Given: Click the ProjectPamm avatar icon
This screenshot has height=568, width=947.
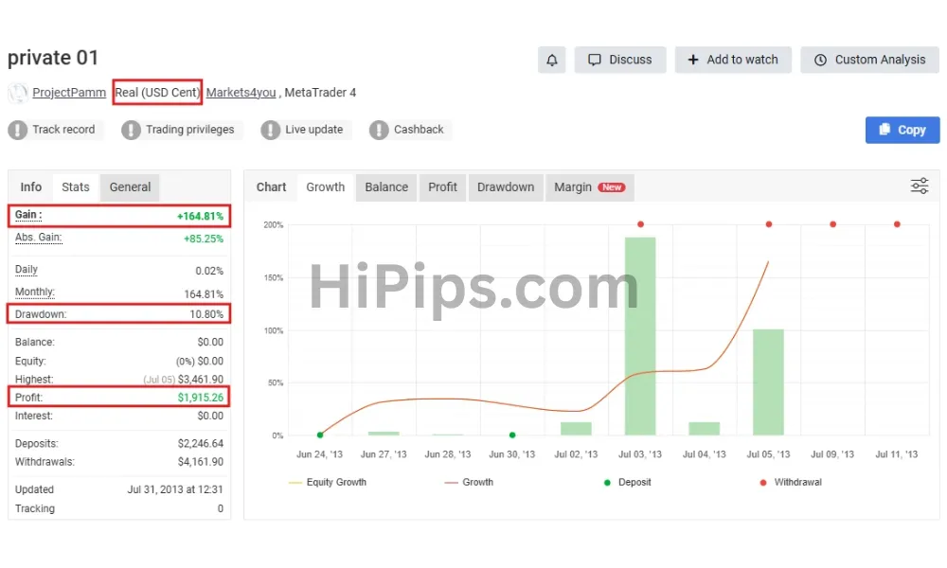Looking at the screenshot, I should coord(17,93).
